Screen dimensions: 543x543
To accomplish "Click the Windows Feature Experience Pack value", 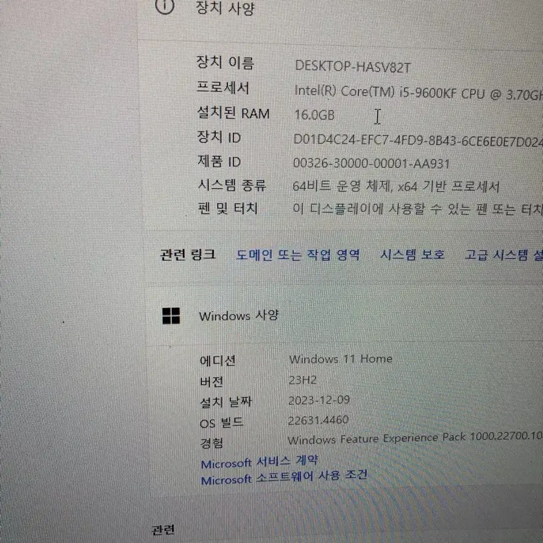I will point(415,438).
